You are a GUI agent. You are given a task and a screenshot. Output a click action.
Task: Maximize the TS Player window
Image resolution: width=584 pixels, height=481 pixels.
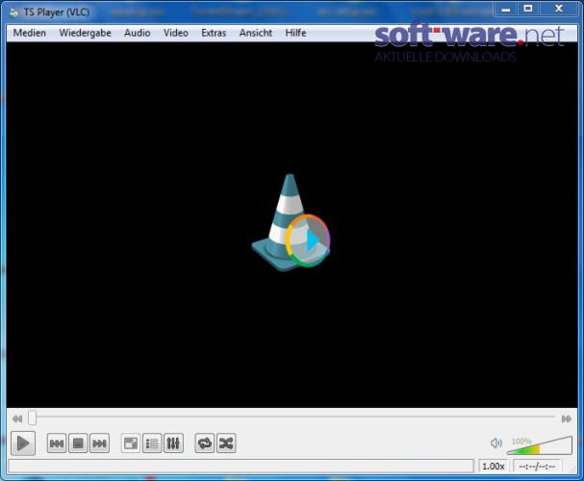click(x=528, y=9)
